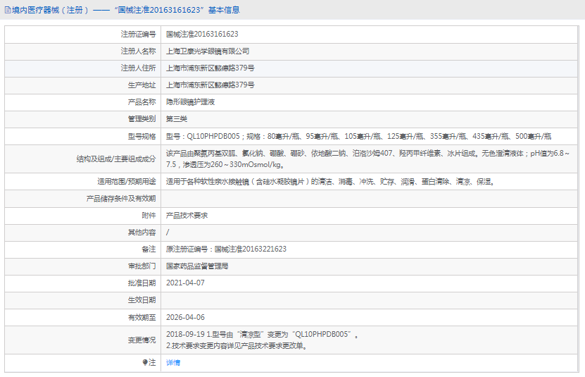Select registrant name 上海卫康光学眼镜有限公司
The width and height of the screenshot is (585, 377).
[208, 51]
